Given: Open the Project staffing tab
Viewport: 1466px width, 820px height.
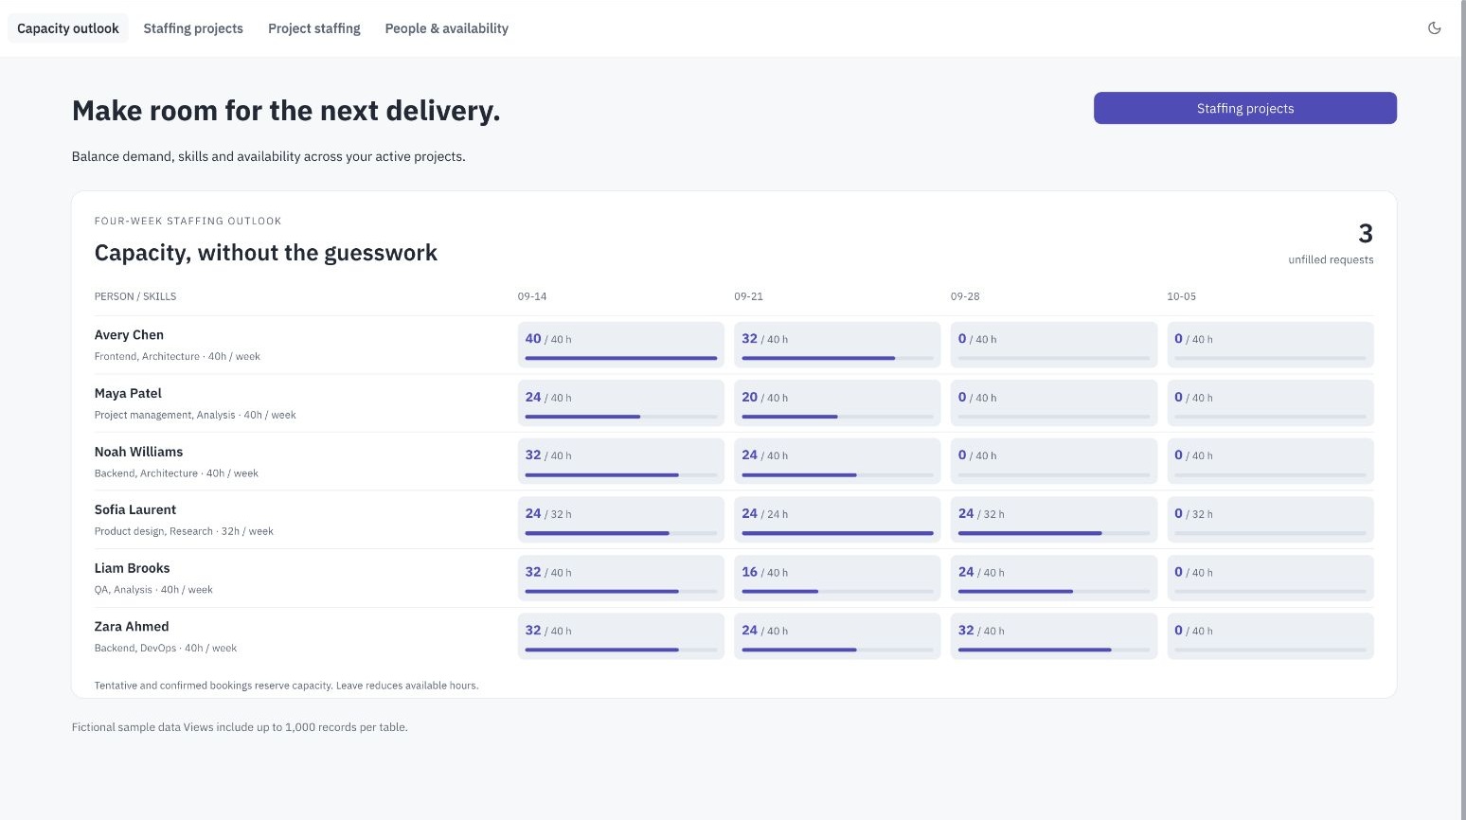Looking at the screenshot, I should click(x=314, y=28).
